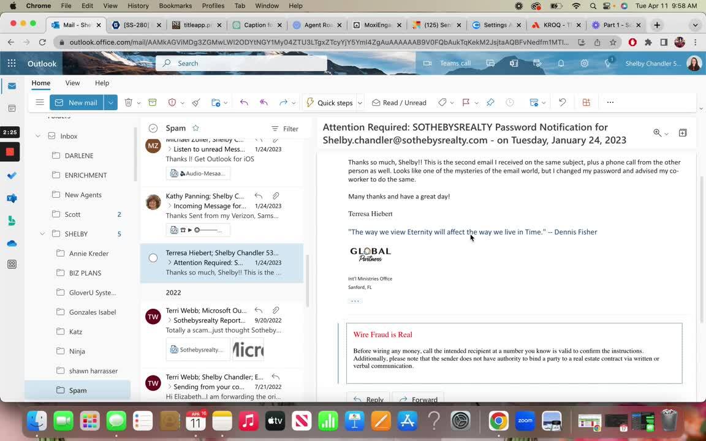Toggle select all messages in Spam
706x441 pixels.
point(153,128)
